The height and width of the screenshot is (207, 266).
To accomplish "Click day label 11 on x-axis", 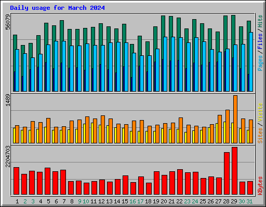I will (x=94, y=201).
